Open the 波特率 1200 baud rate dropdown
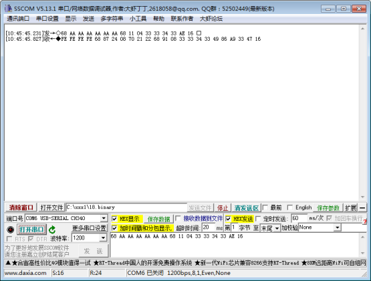 [103, 238]
